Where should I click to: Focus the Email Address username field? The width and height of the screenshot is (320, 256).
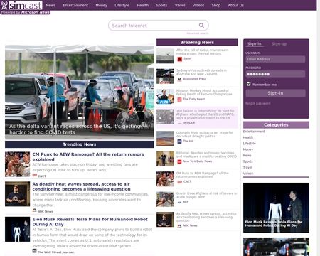point(275,59)
